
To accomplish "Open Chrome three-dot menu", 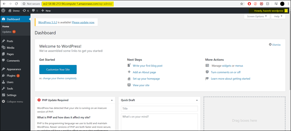I will click(288, 4).
